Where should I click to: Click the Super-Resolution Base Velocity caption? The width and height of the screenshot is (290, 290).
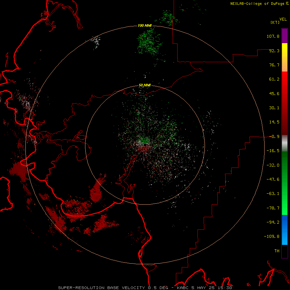[145, 288]
